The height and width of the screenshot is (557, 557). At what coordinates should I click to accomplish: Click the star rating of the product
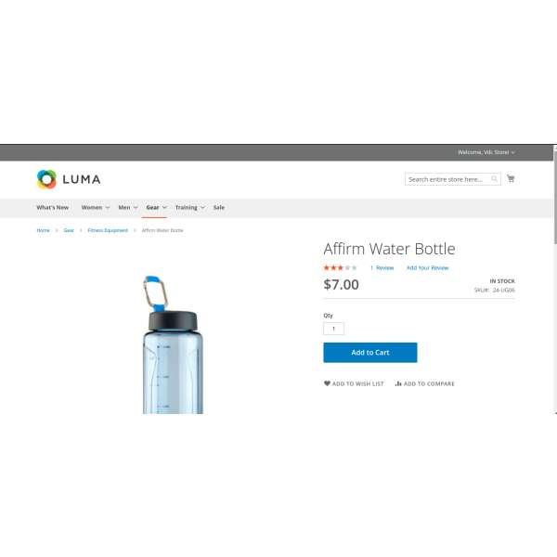coord(340,267)
